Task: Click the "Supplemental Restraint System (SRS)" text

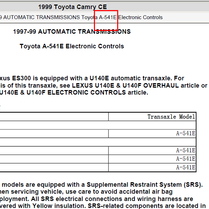Action: click(x=145, y=185)
